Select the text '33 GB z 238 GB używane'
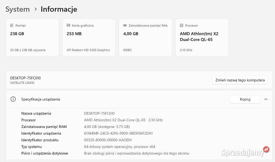This screenshot has height=162, width=275. click(x=28, y=50)
